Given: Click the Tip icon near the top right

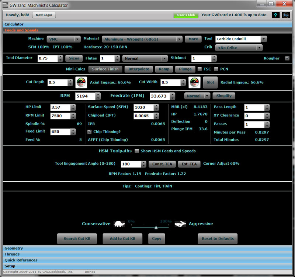Looking at the screenshot, I should pyautogui.click(x=285, y=15).
